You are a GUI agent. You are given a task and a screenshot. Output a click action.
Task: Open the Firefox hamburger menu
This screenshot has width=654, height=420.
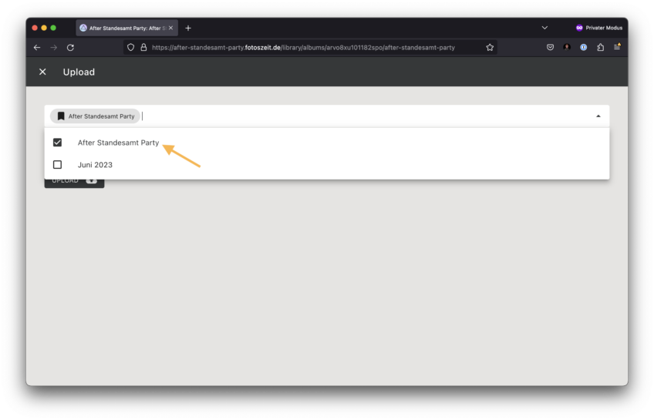coord(617,47)
